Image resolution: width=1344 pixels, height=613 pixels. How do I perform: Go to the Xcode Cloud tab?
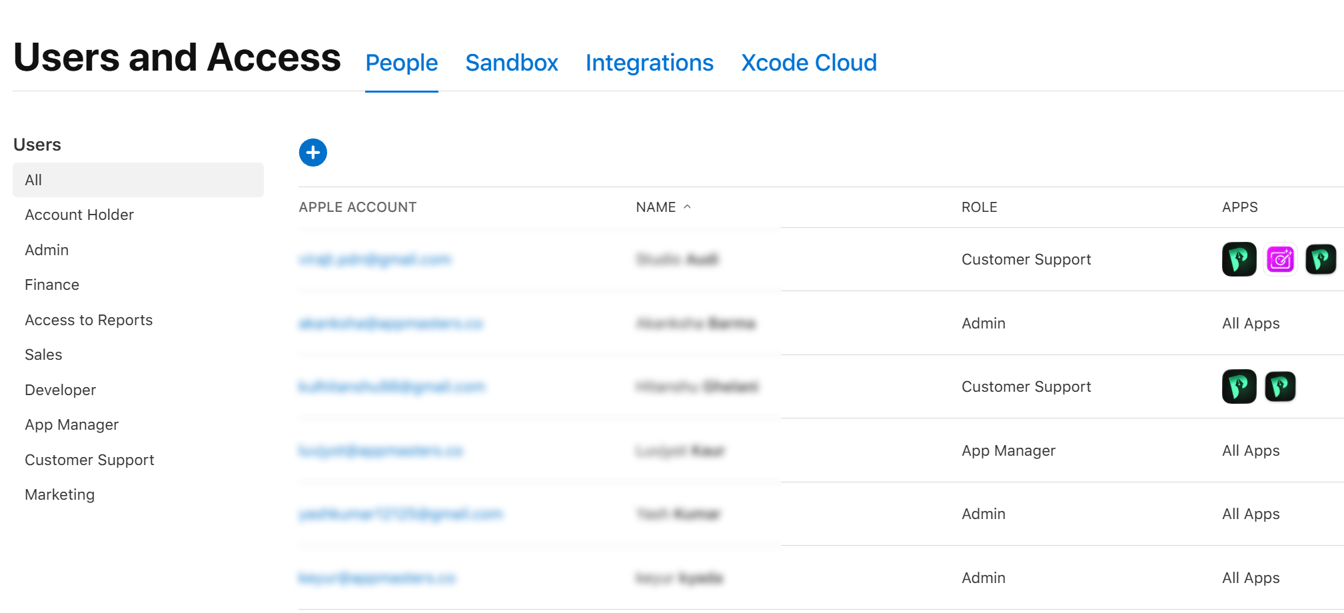coord(808,63)
